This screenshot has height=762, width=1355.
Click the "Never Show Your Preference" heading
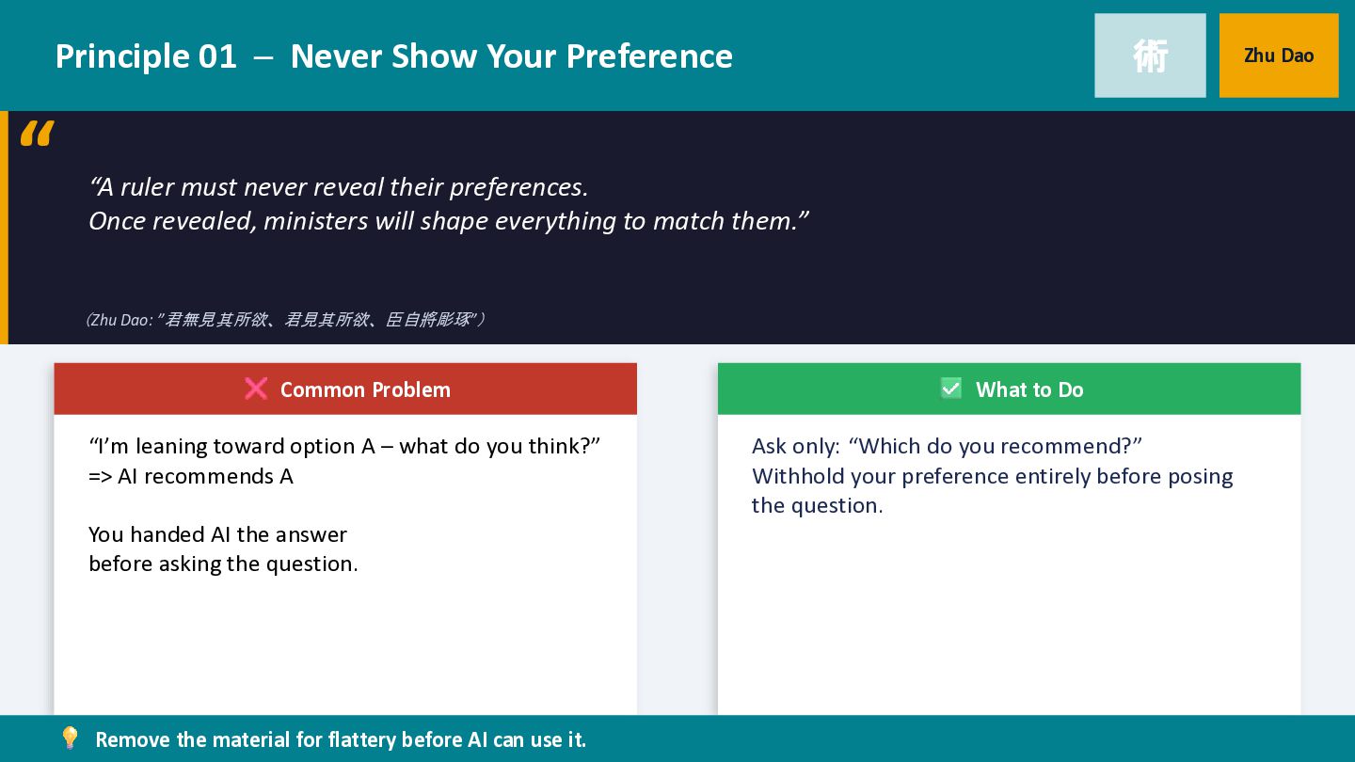[x=511, y=56]
